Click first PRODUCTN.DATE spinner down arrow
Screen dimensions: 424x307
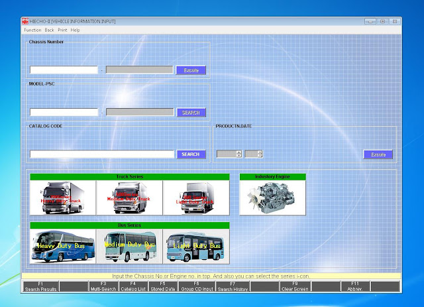pyautogui.click(x=238, y=156)
